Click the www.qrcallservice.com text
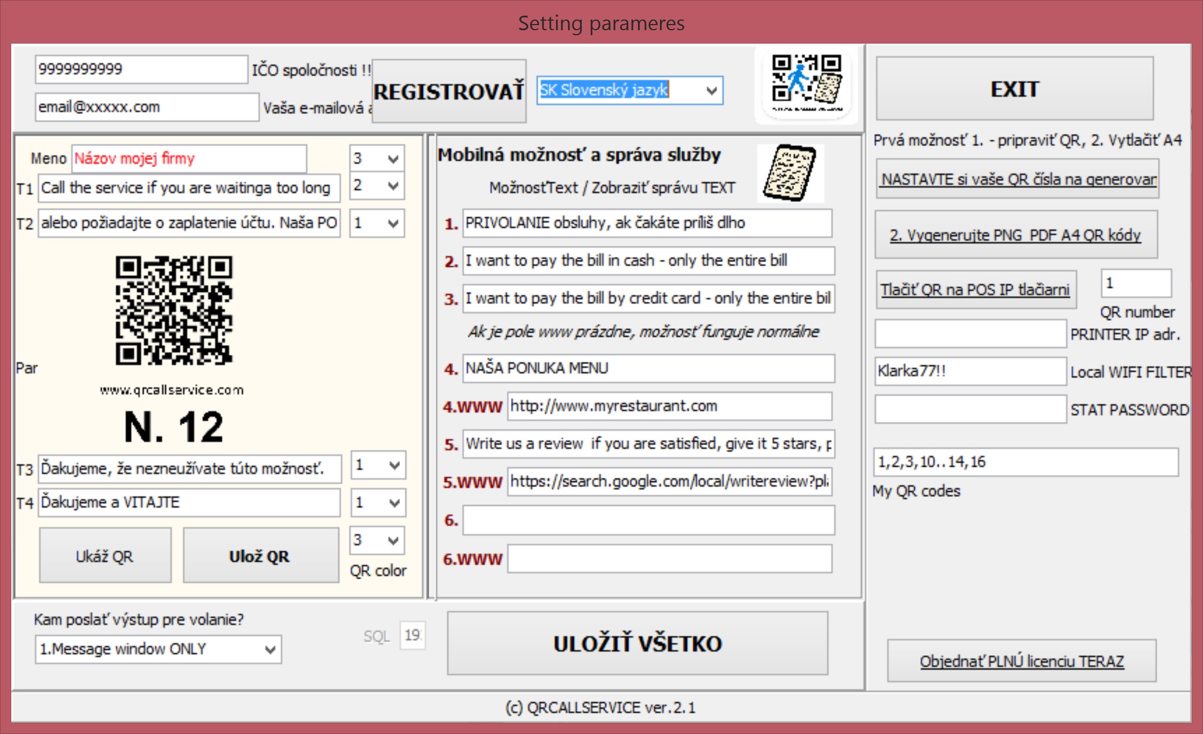The width and height of the screenshot is (1203, 734). click(172, 390)
